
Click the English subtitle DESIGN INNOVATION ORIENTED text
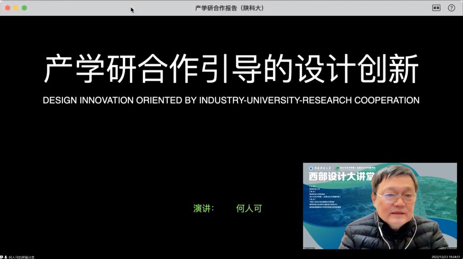(231, 100)
